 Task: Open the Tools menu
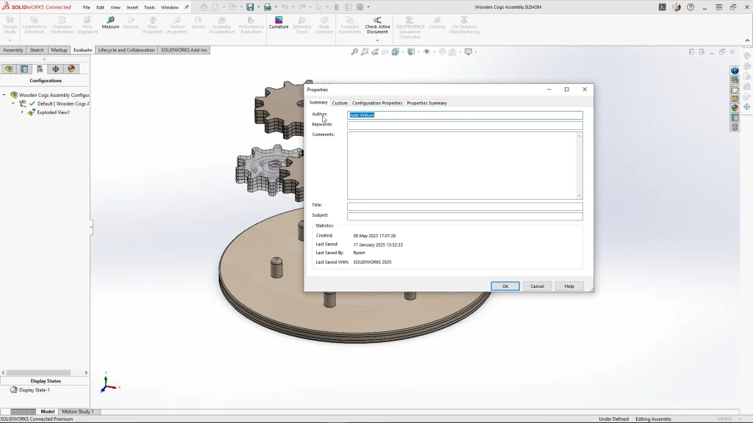pyautogui.click(x=149, y=7)
